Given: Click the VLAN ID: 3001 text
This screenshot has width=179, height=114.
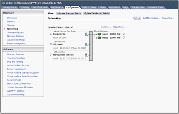Looking at the screenshot, I should click(x=60, y=38).
